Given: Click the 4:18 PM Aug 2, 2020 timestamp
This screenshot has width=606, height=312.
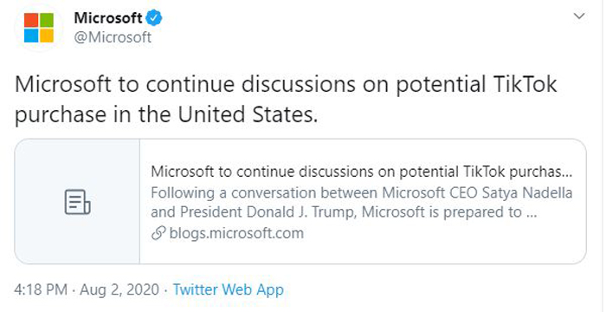Looking at the screenshot, I should click(87, 289).
